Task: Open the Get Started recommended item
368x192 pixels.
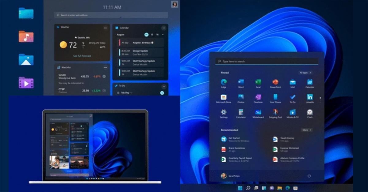Action: [235, 139]
